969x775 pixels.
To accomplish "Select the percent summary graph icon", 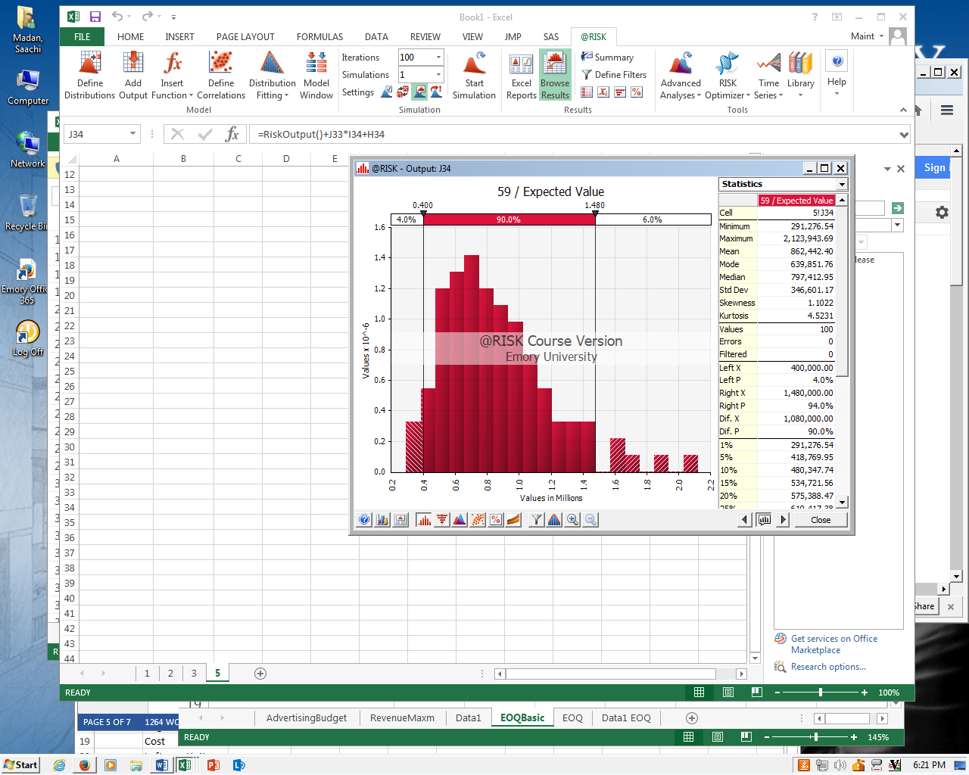I will coord(496,520).
